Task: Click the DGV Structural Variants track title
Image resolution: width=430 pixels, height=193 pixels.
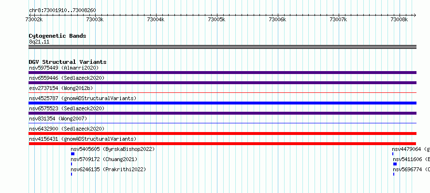Action: click(68, 62)
